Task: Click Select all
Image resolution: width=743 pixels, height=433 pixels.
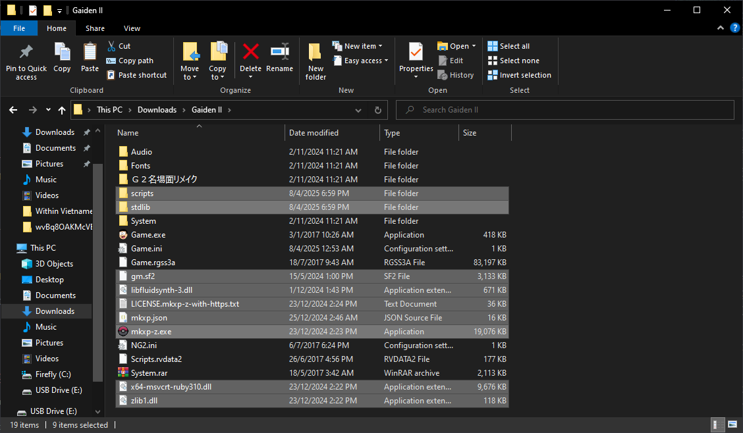Action: point(509,46)
